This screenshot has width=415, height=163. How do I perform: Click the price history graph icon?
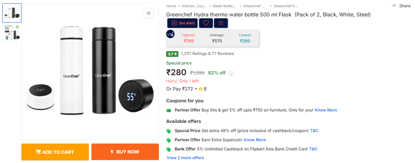[170, 34]
